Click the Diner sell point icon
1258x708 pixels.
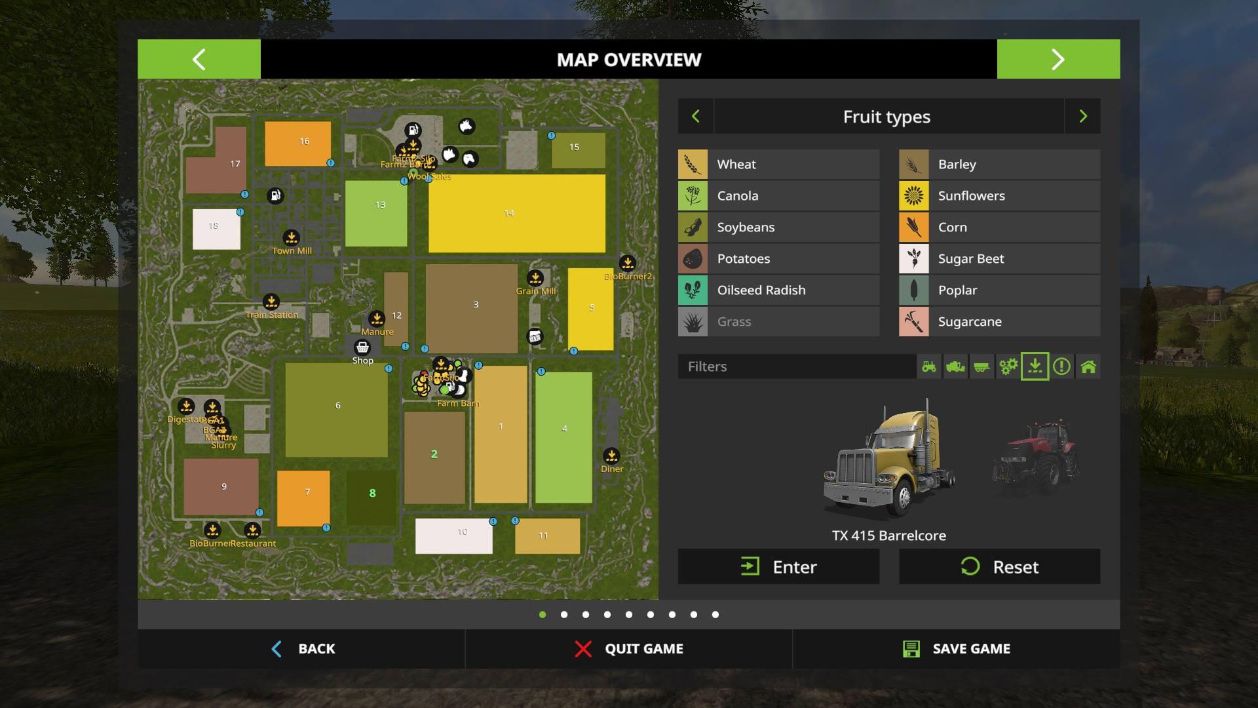[x=611, y=456]
